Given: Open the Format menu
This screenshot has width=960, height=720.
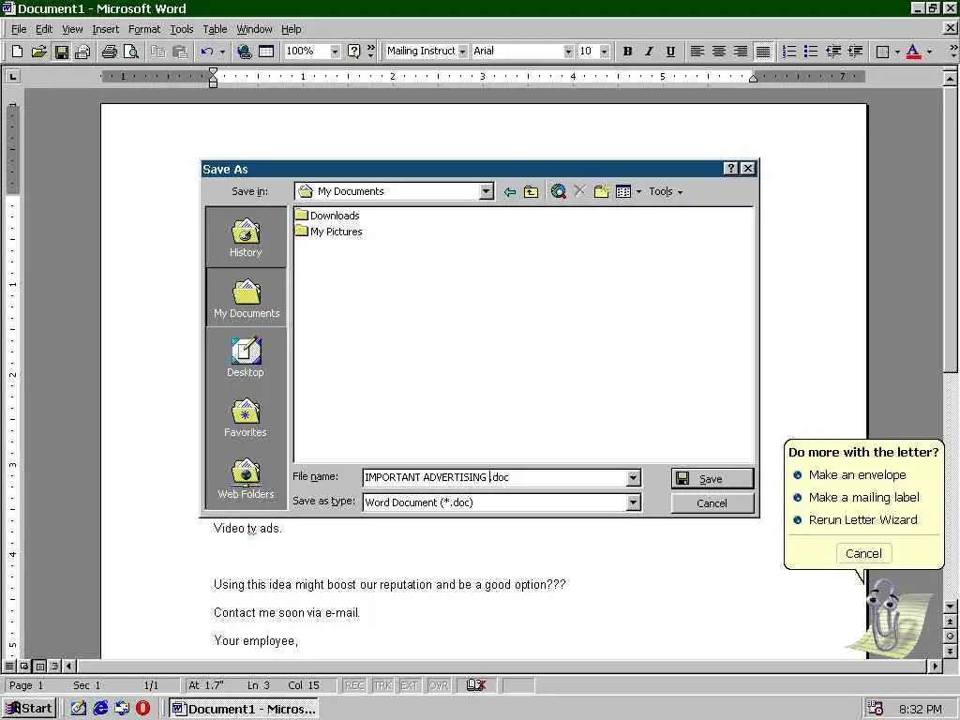Looking at the screenshot, I should [x=144, y=29].
